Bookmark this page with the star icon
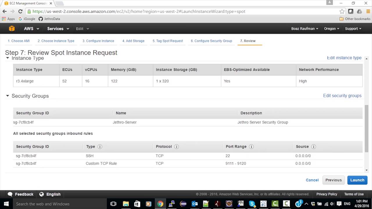The height and width of the screenshot is (209, 372). click(x=342, y=11)
